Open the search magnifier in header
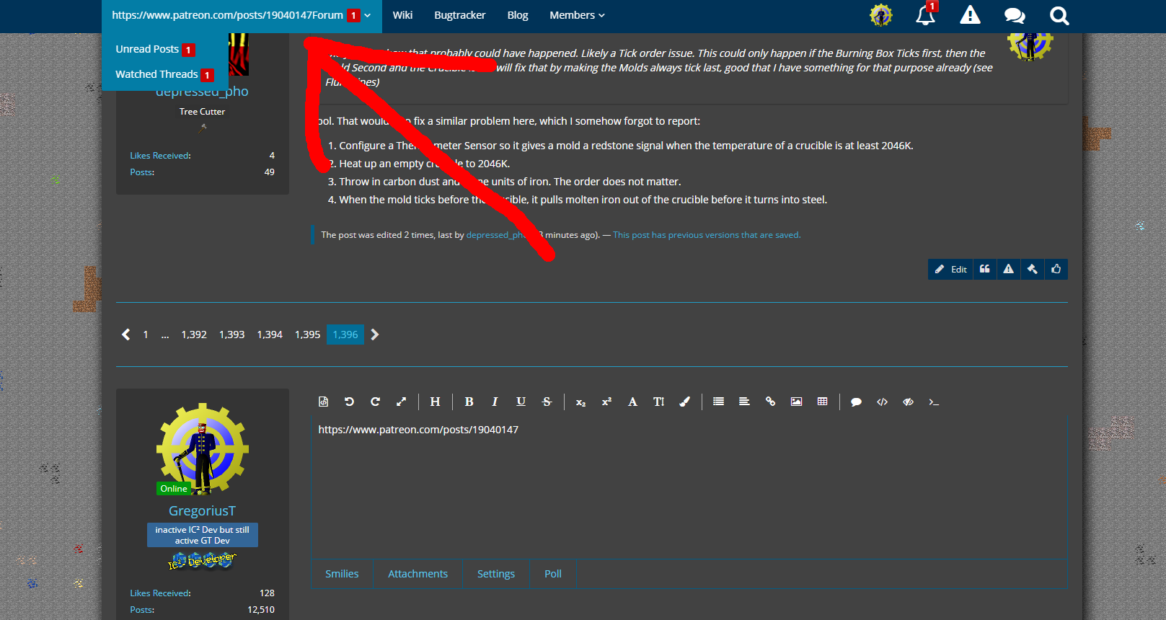 point(1059,16)
